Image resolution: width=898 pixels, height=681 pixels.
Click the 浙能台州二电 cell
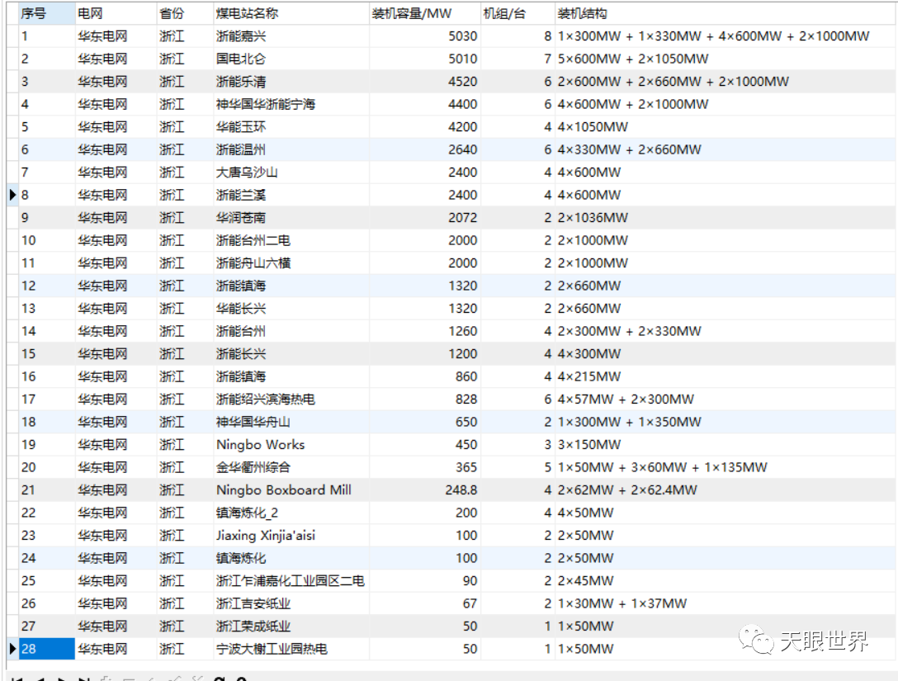(x=291, y=240)
